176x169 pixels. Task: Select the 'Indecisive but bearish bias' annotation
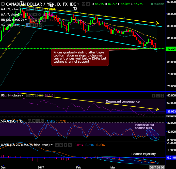[x=144, y=126]
